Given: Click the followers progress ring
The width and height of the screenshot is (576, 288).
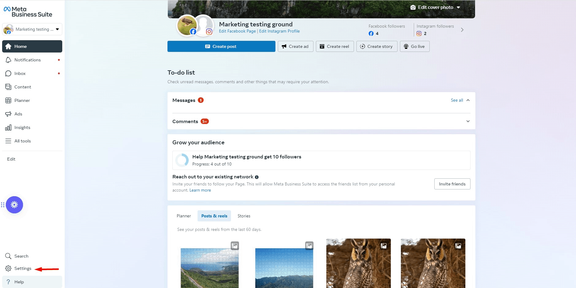Looking at the screenshot, I should pos(182,160).
